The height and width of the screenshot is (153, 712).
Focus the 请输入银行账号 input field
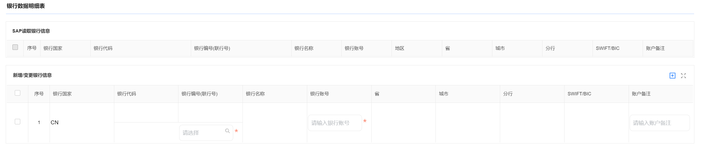pyautogui.click(x=335, y=123)
